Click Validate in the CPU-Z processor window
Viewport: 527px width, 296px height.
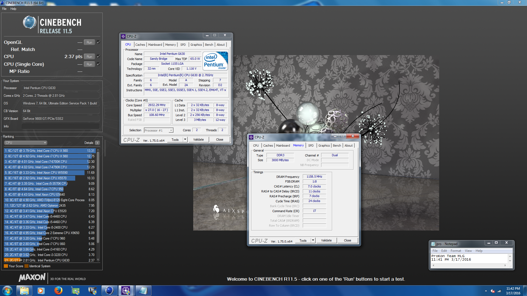click(198, 140)
